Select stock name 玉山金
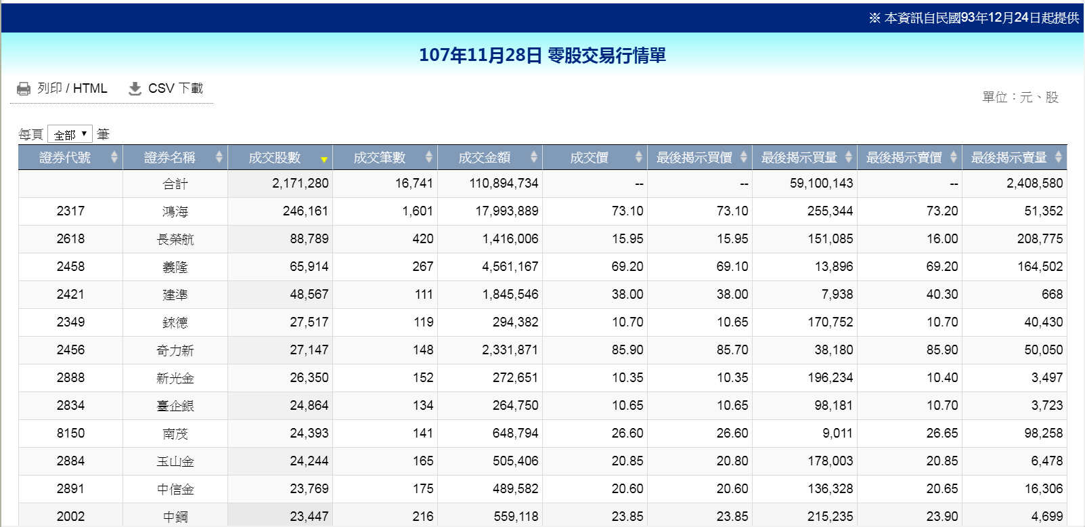1085x527 pixels. click(175, 461)
